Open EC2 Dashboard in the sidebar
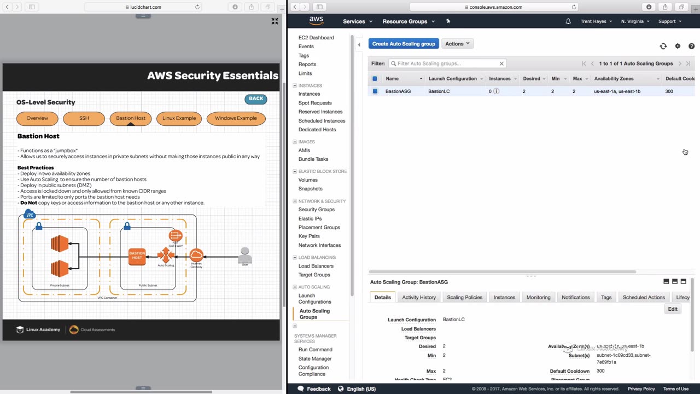 (x=316, y=38)
